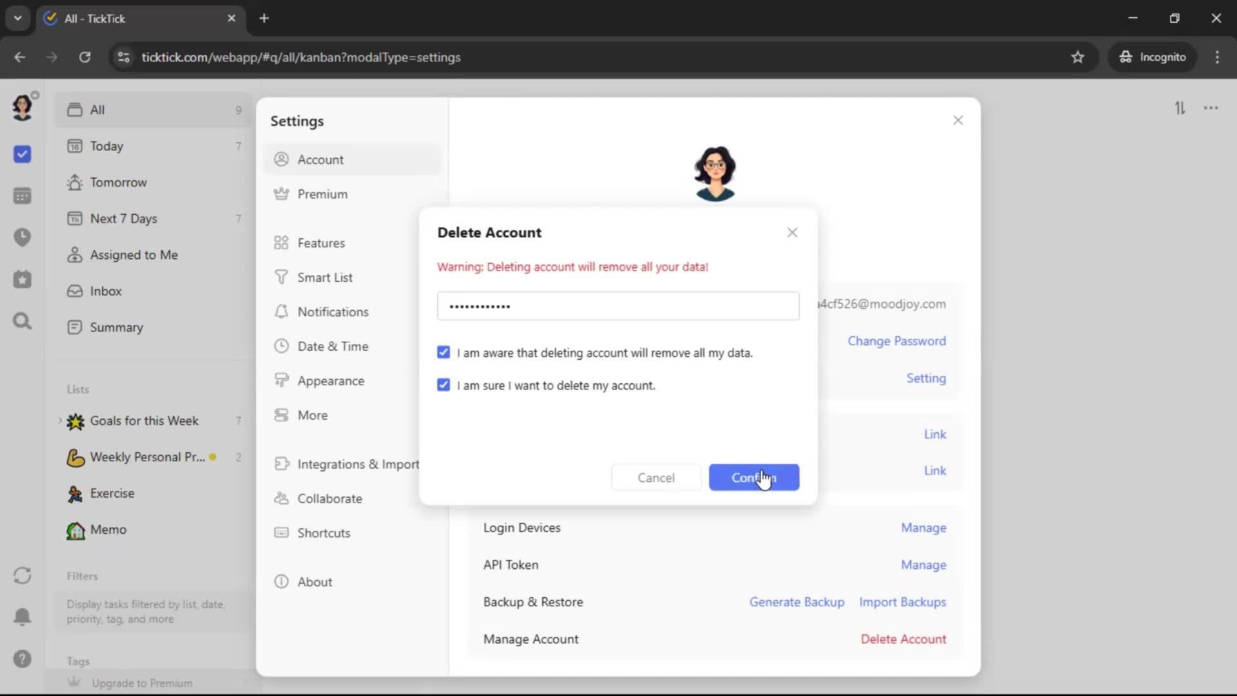This screenshot has width=1237, height=696.
Task: Click the search magnifier icon in sidebar
Action: pyautogui.click(x=22, y=321)
